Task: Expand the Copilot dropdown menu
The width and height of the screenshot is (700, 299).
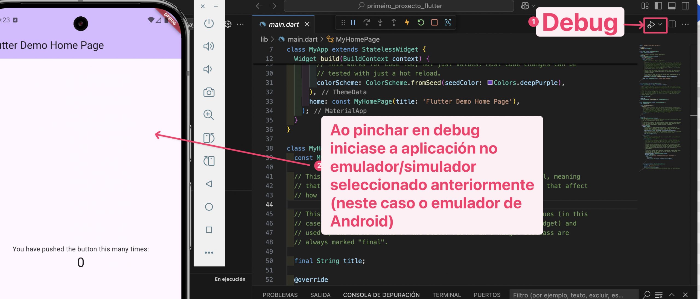Action: (533, 6)
